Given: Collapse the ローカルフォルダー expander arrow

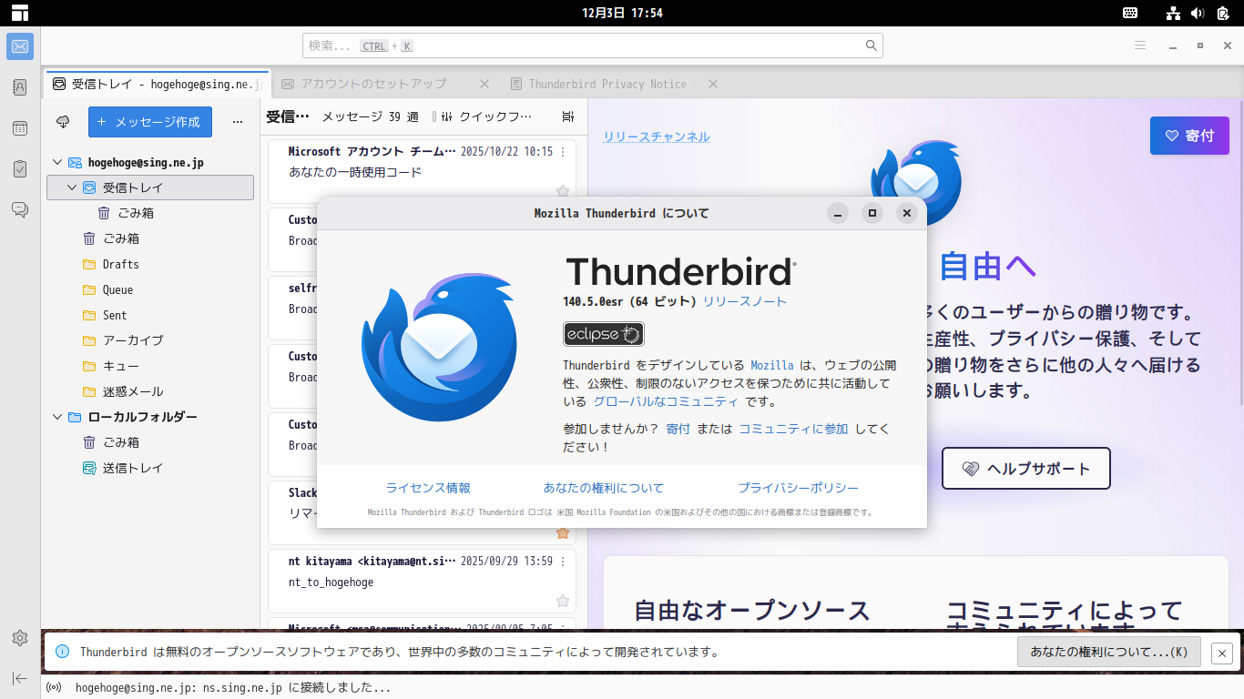Looking at the screenshot, I should tap(57, 417).
